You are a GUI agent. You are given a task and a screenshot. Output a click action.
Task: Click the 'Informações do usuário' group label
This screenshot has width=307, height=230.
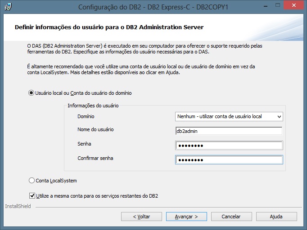tap(93, 106)
